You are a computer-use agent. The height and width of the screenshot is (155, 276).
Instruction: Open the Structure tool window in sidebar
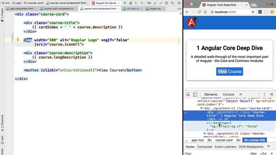tap(2, 123)
